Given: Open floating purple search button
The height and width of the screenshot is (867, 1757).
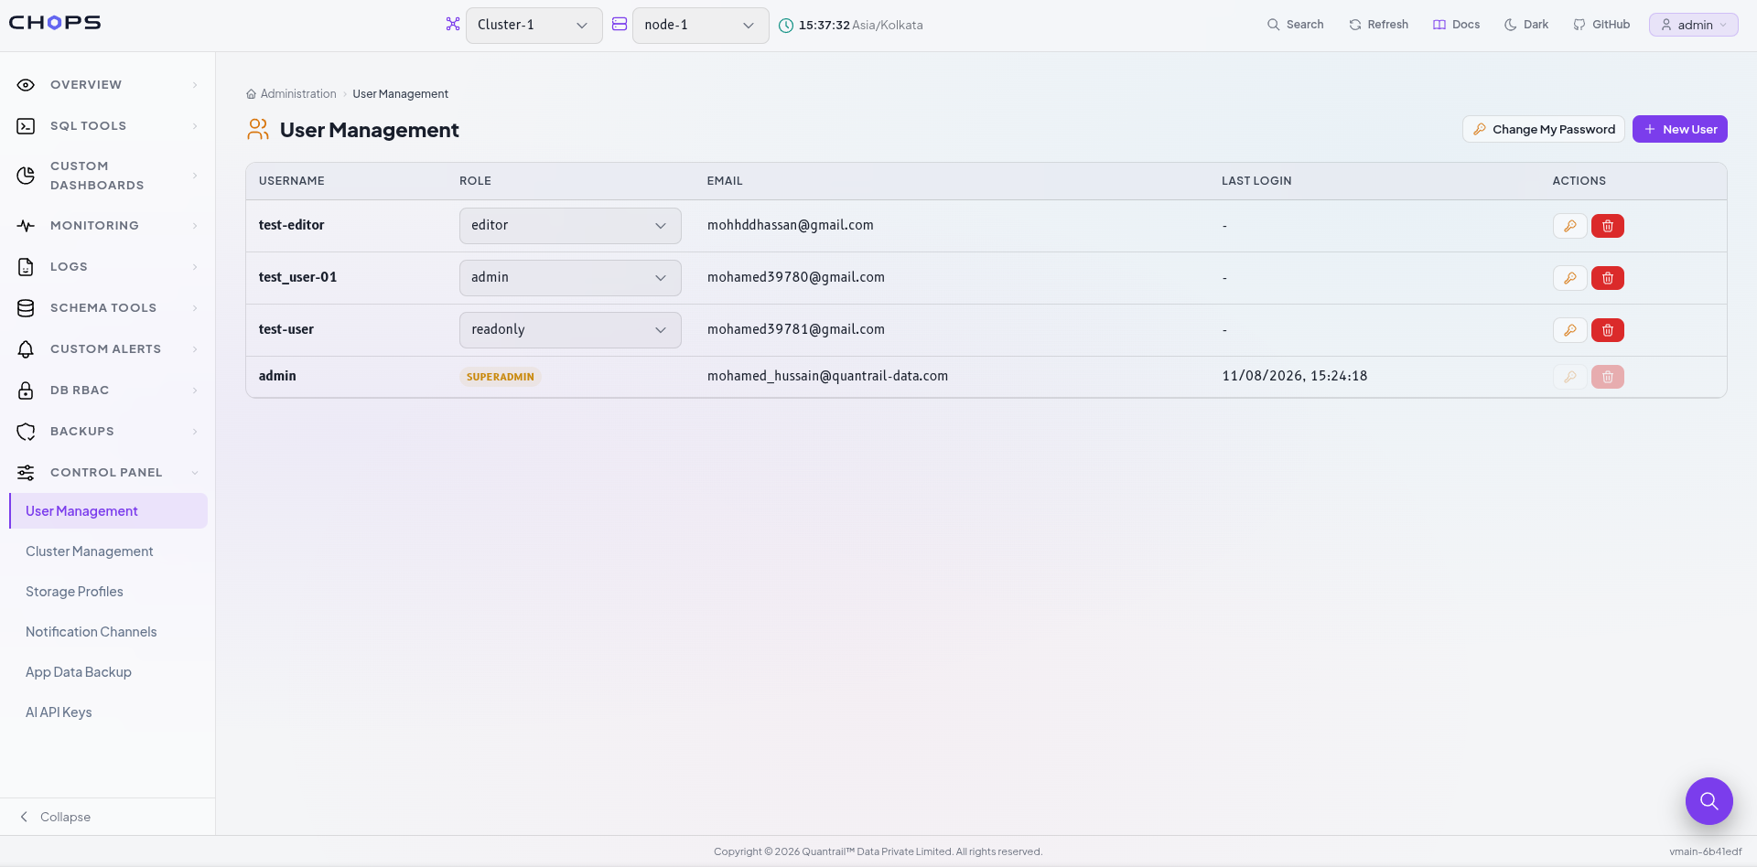Looking at the screenshot, I should pos(1708,801).
